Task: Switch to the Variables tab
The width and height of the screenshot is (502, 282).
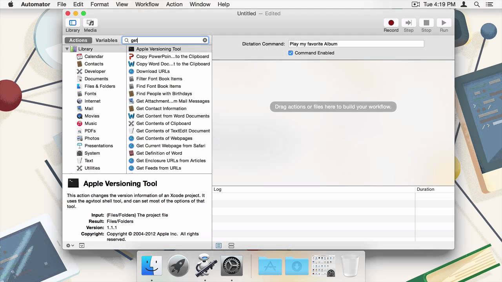Action: 106,40
